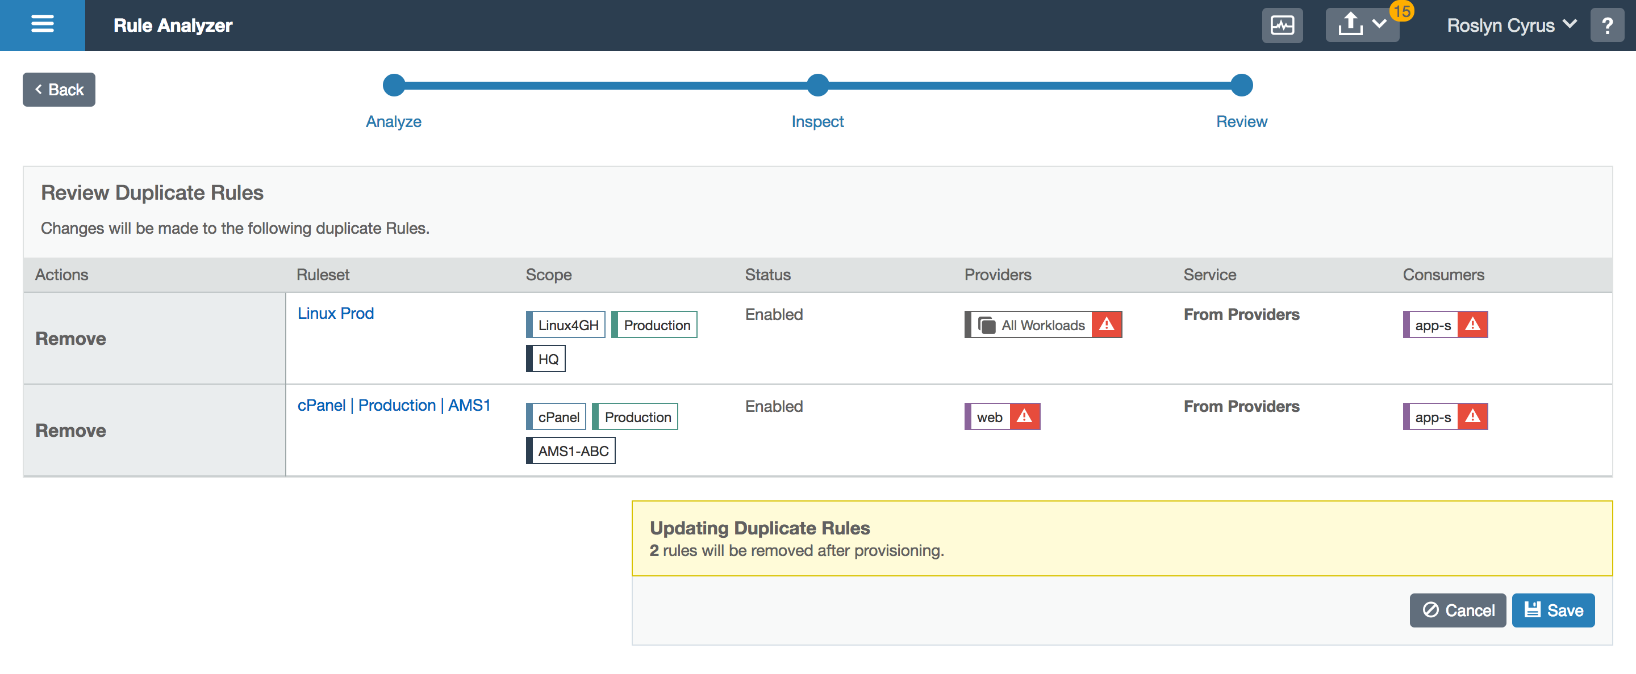Jump to the Inspect step marker
Viewport: 1636px width, 674px height.
tap(817, 85)
